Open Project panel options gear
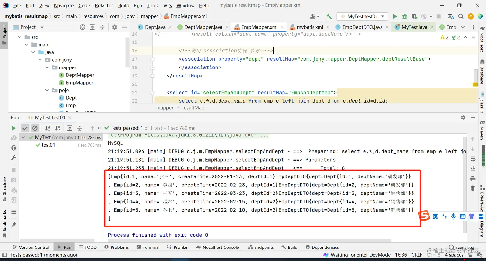486x261 pixels. [x=115, y=27]
